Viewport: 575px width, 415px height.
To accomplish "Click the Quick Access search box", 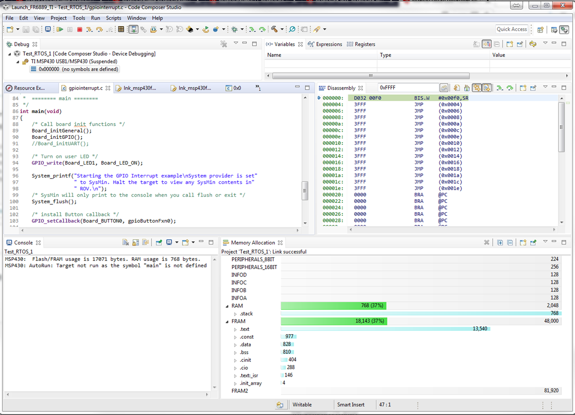I will 511,29.
